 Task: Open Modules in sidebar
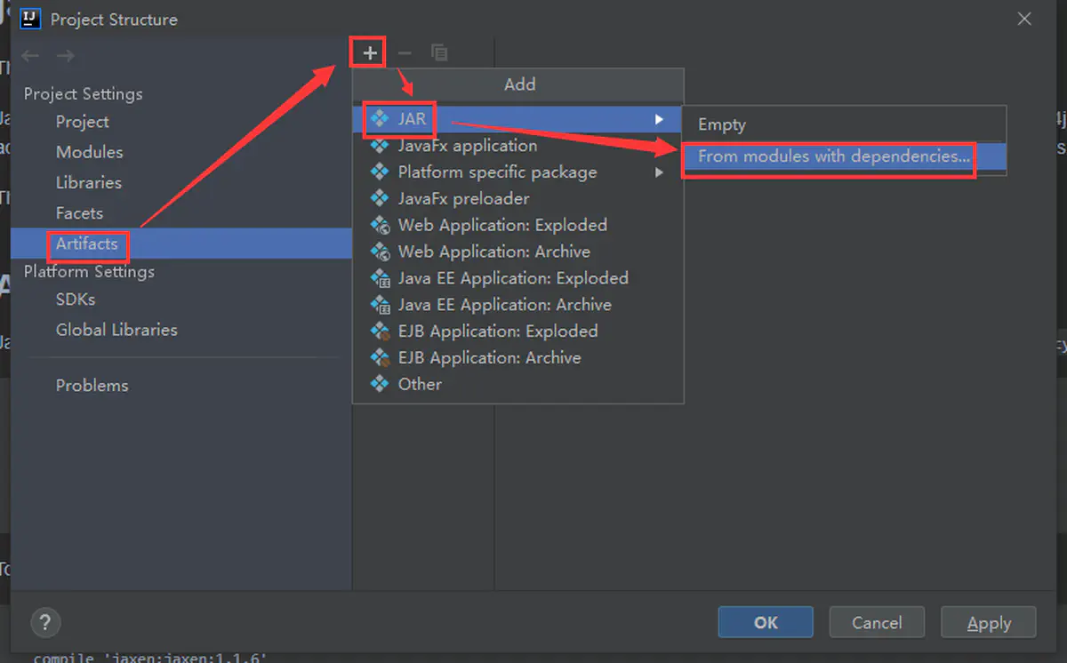click(89, 152)
